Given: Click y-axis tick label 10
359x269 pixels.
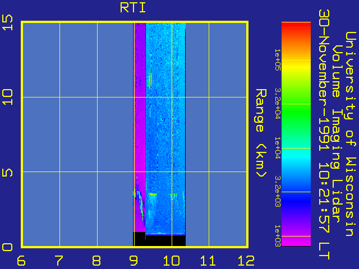Looking at the screenshot, I should pyautogui.click(x=7, y=97).
